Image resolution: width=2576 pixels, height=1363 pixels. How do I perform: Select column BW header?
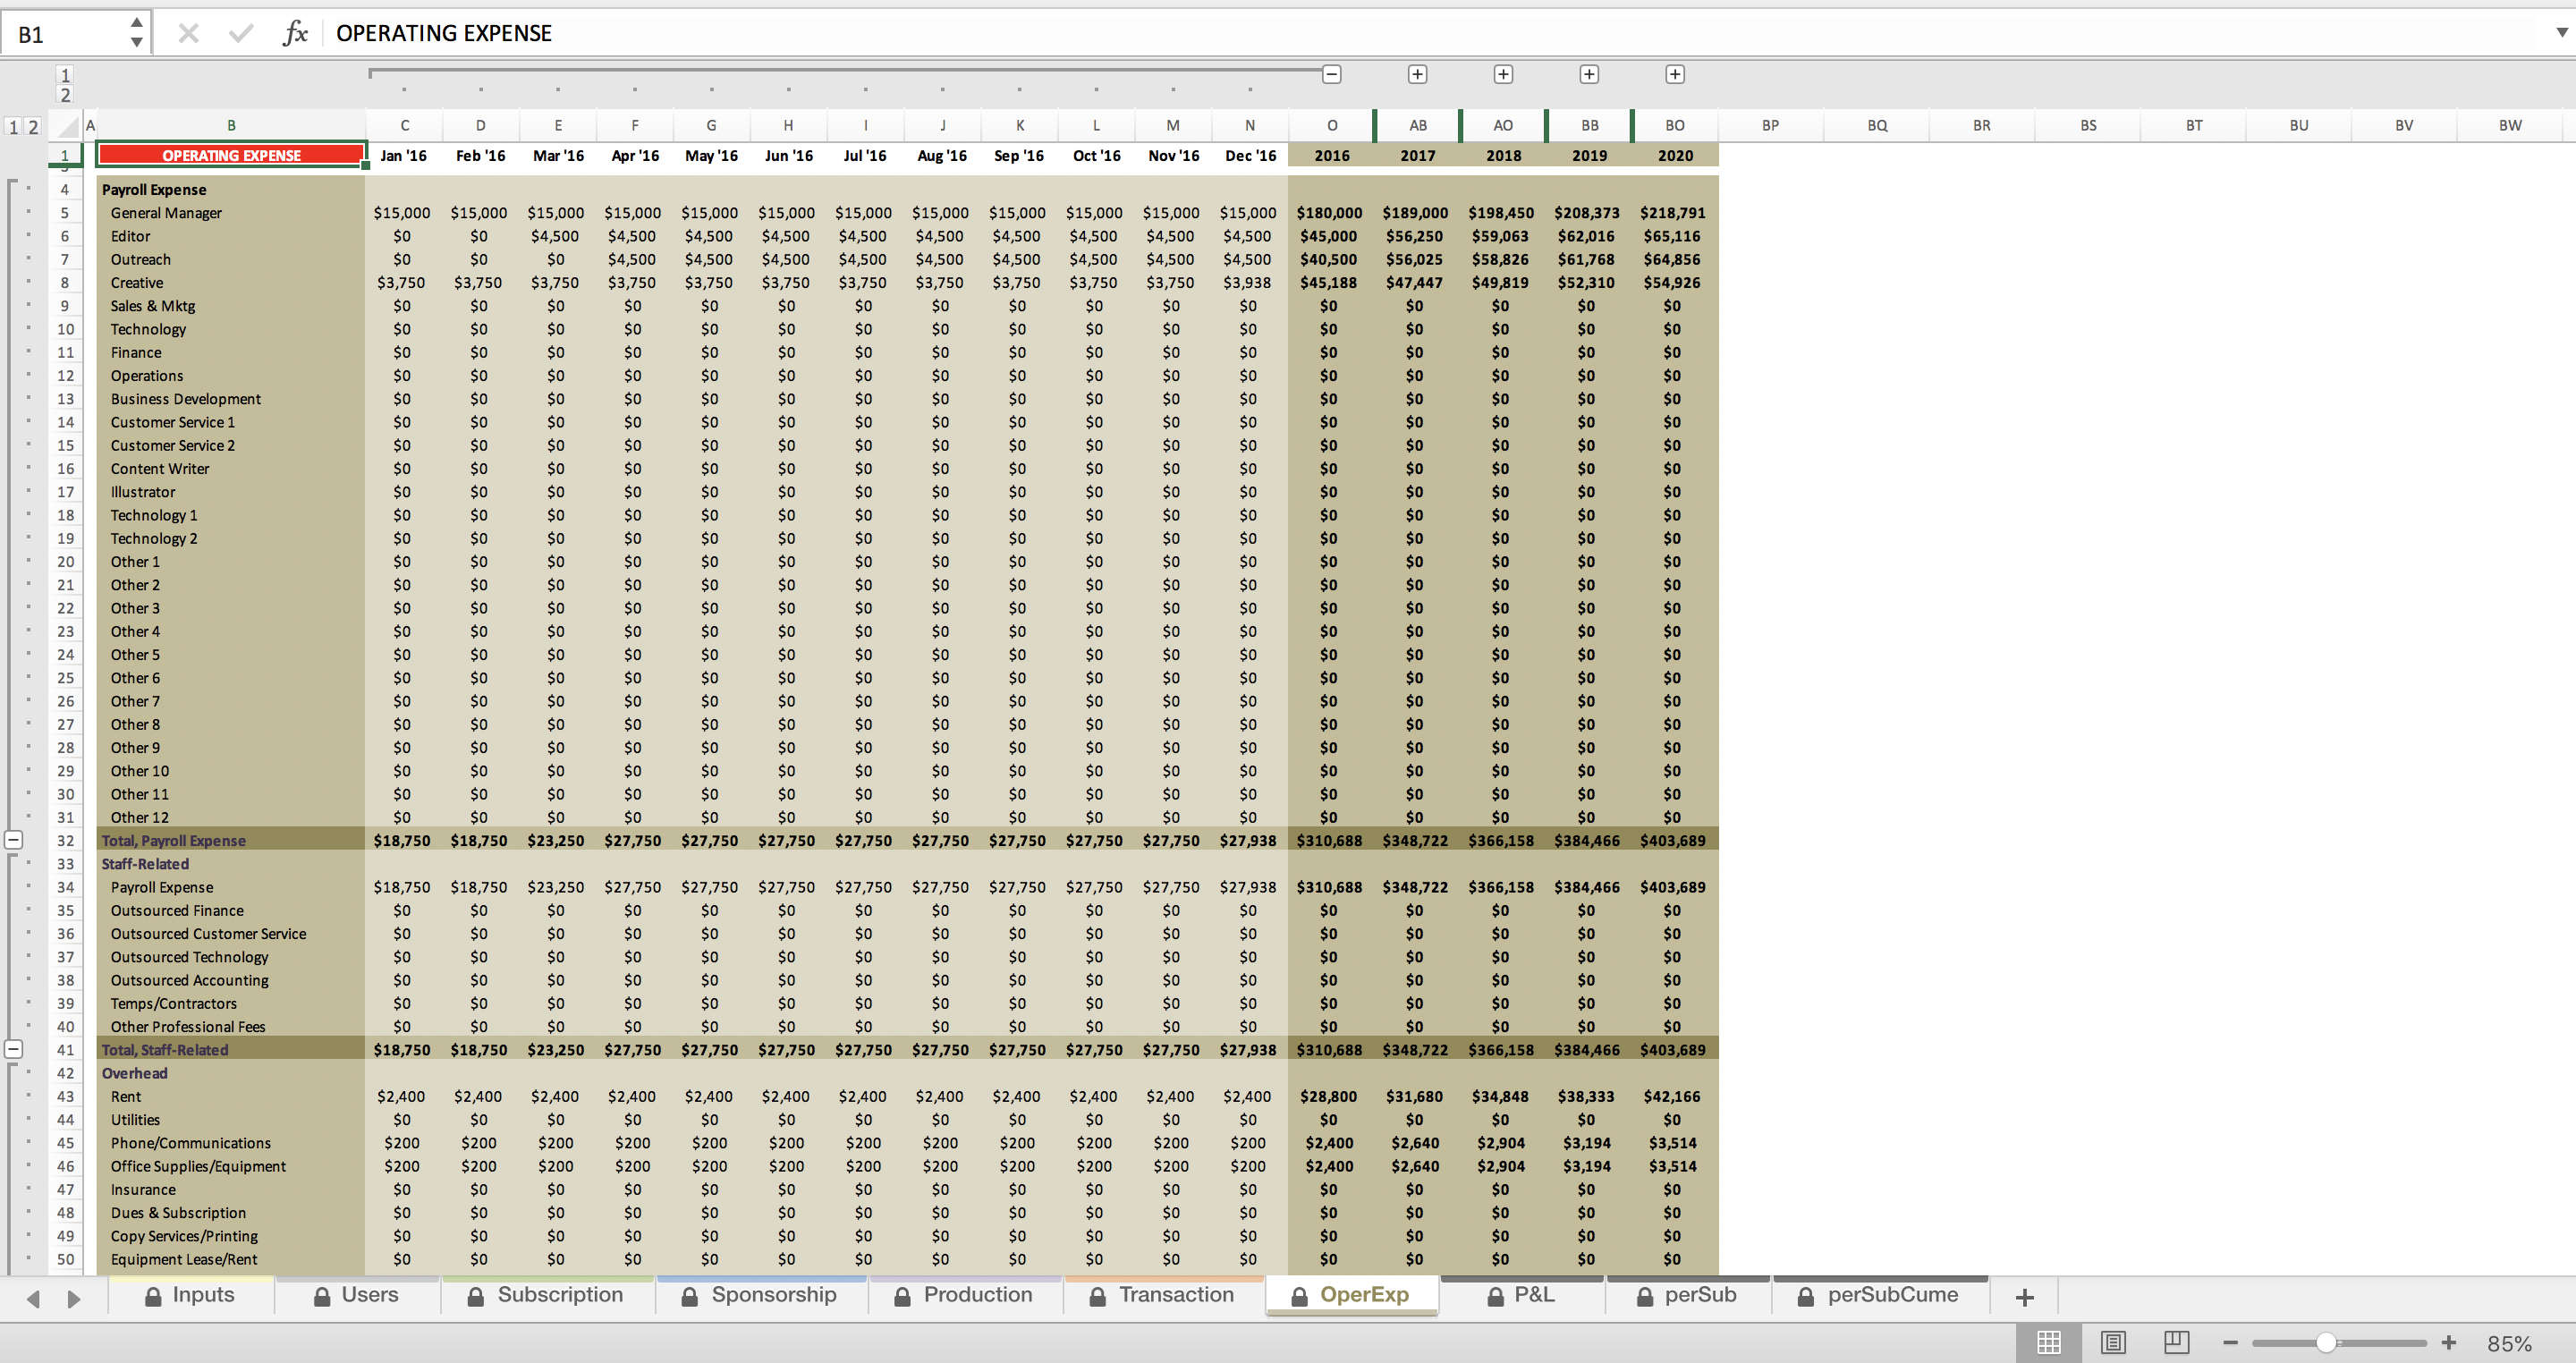[x=2510, y=126]
